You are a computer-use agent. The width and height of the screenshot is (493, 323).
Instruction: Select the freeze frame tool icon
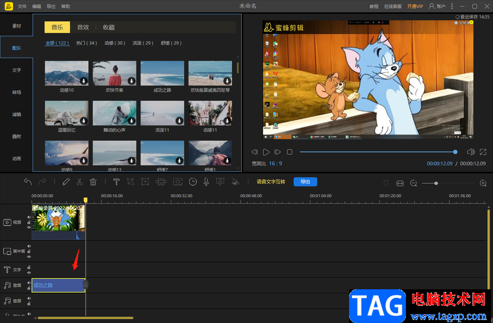pos(178,182)
